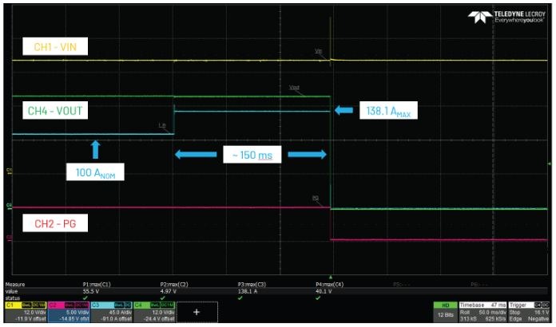Click the P4 status checkmark
The height and width of the screenshot is (327, 556).
pos(318,298)
